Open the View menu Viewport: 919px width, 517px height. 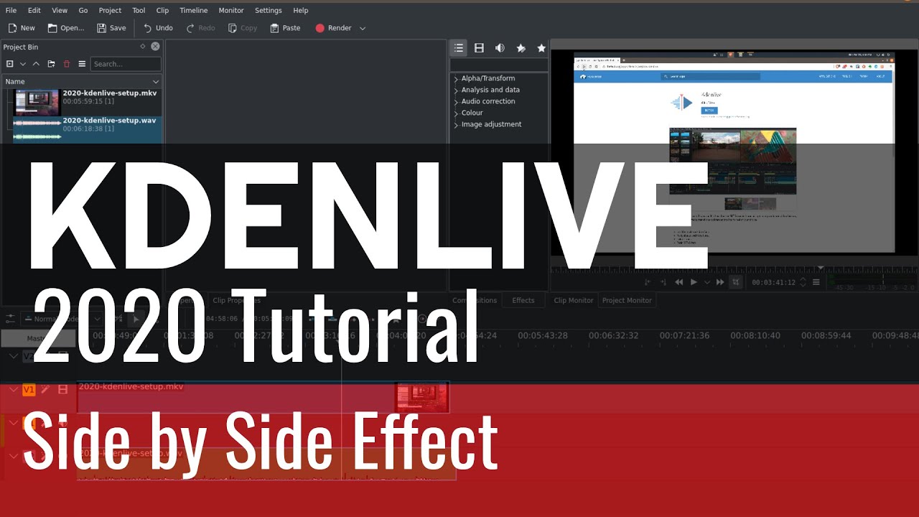(60, 10)
